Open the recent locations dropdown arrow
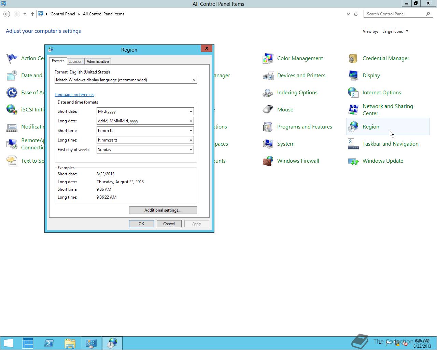The height and width of the screenshot is (350, 437). 25,14
